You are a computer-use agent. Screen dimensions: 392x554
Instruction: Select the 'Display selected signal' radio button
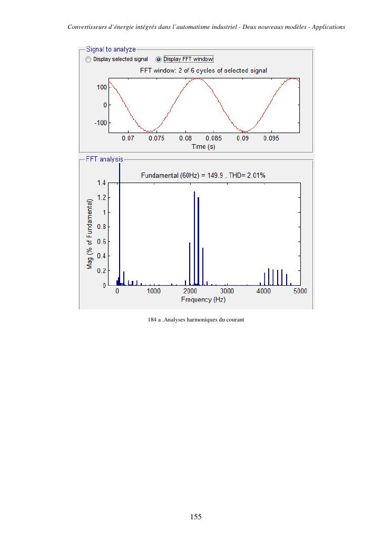click(88, 59)
